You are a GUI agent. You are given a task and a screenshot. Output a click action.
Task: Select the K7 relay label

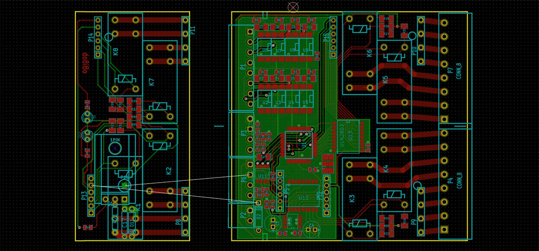(151, 82)
